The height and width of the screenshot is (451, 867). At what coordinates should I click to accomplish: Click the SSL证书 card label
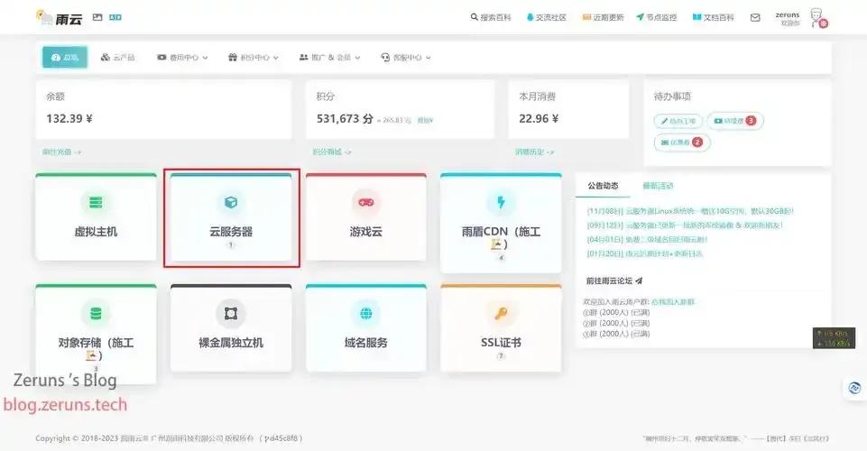tap(501, 343)
